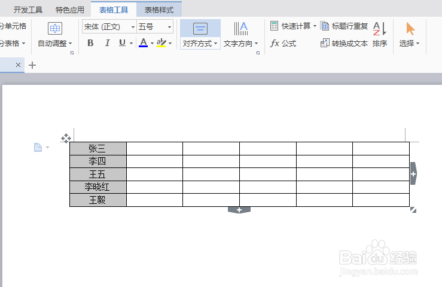Click the select (选择) arrow cursor icon
The width and height of the screenshot is (442, 287).
pos(410,29)
